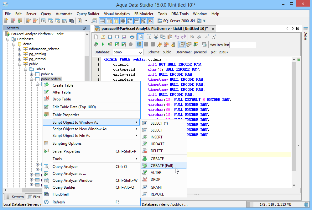The height and width of the screenshot is (210, 312).
Task: Toggle the highlighted grid results button
Action: click(182, 44)
